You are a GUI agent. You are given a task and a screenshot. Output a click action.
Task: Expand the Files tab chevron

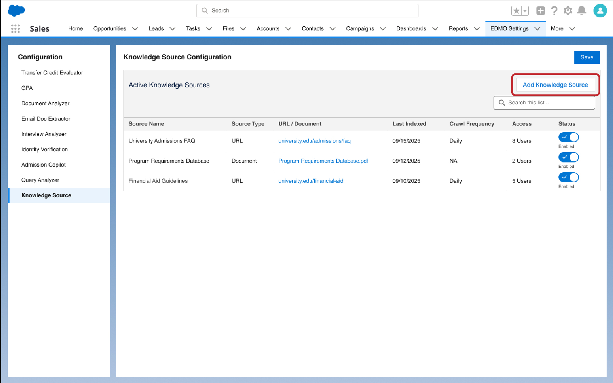[x=243, y=29]
